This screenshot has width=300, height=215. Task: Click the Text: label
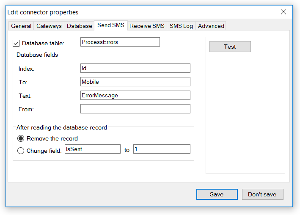pos(25,96)
